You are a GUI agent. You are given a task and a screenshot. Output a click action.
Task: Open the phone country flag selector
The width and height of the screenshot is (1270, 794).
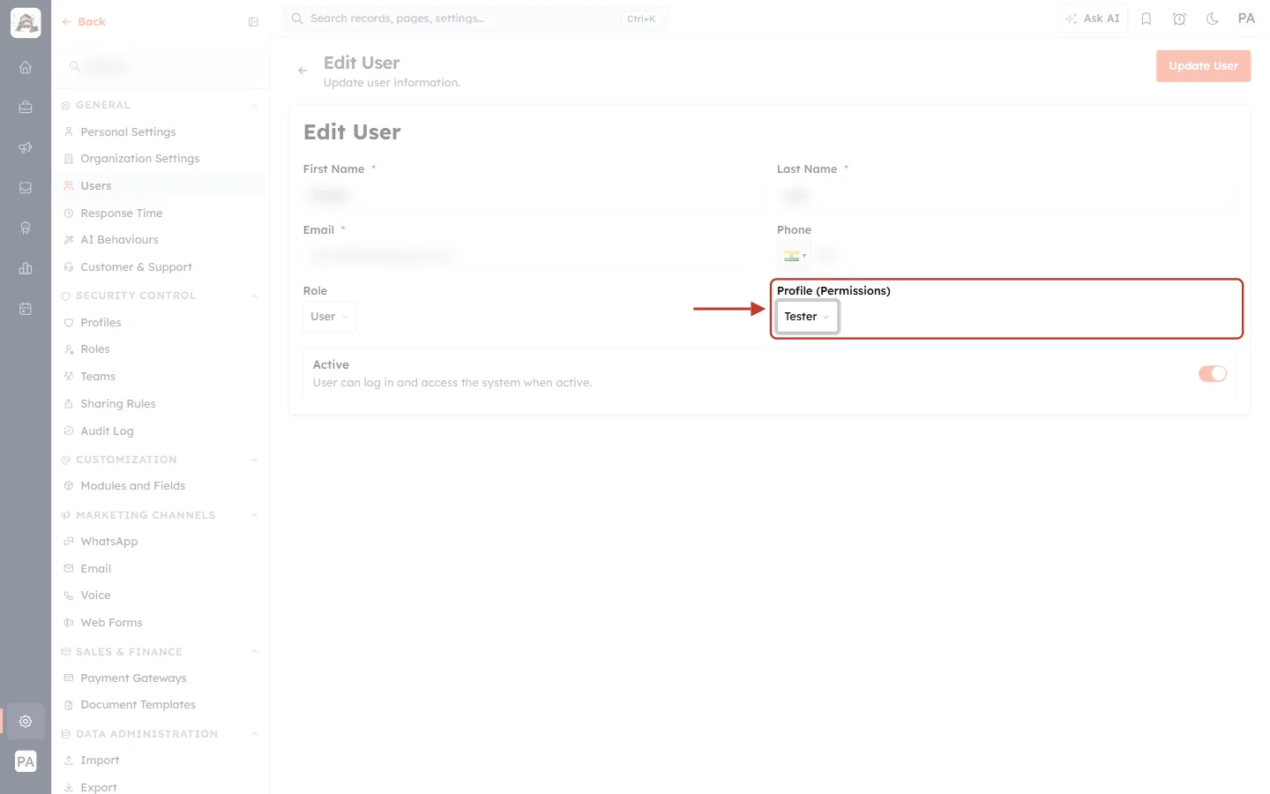[x=795, y=256]
